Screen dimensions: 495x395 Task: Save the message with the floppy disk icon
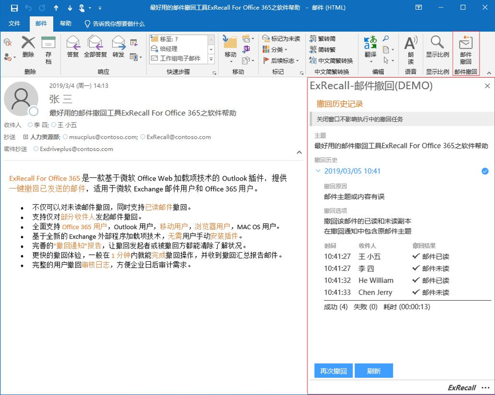(x=14, y=8)
